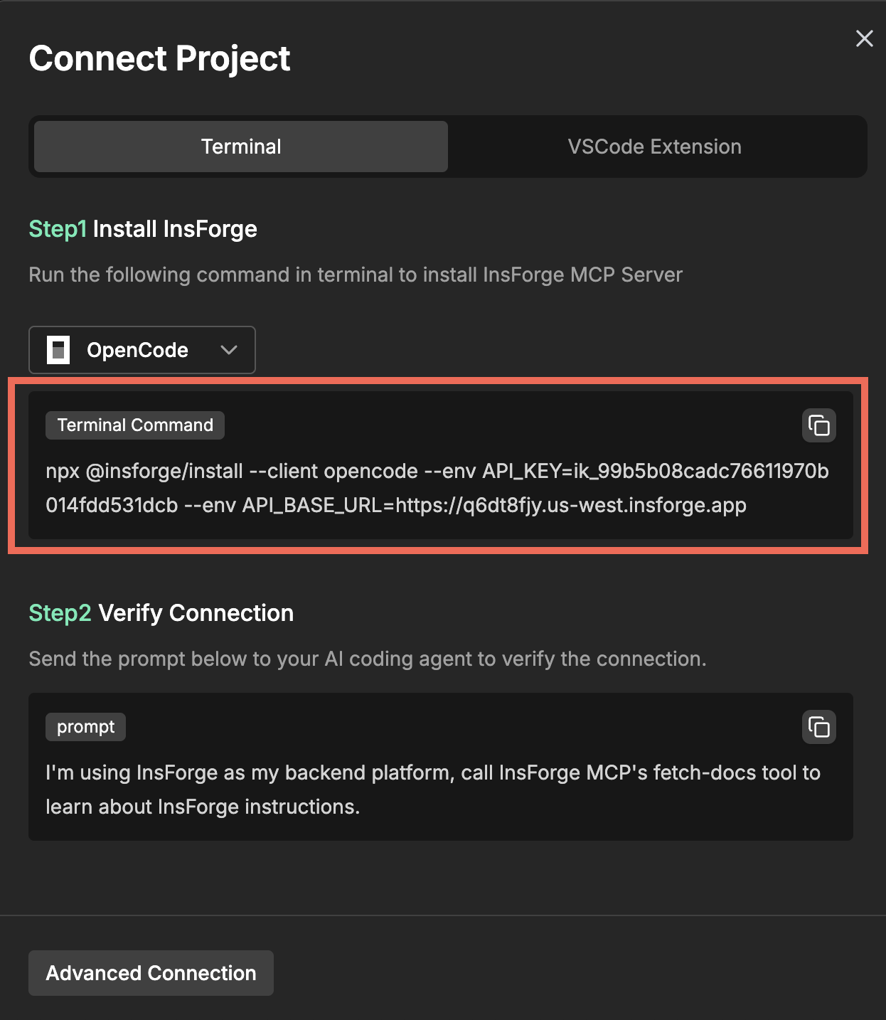Switch to the VSCode Extension tab
886x1020 pixels.
coord(654,147)
